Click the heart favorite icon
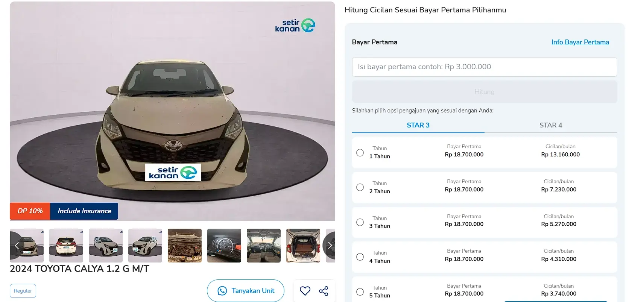Image resolution: width=629 pixels, height=302 pixels. (305, 291)
